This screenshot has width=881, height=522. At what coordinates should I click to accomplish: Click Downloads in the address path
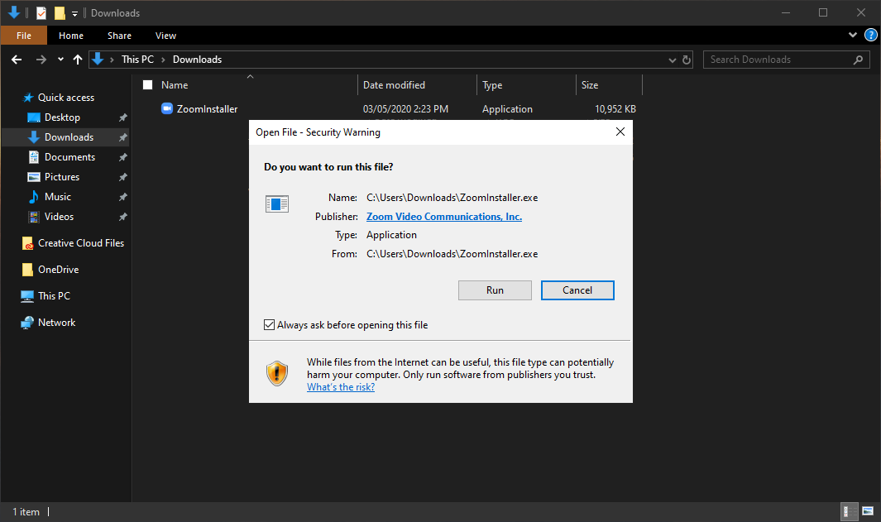[197, 60]
